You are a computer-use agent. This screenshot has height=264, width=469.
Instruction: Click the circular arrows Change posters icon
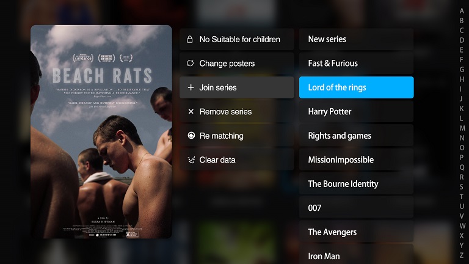(191, 63)
